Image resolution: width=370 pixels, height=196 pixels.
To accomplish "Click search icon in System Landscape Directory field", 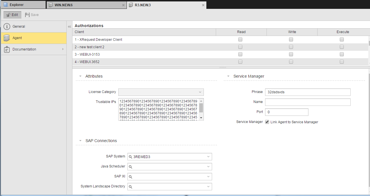I will click(x=131, y=187).
